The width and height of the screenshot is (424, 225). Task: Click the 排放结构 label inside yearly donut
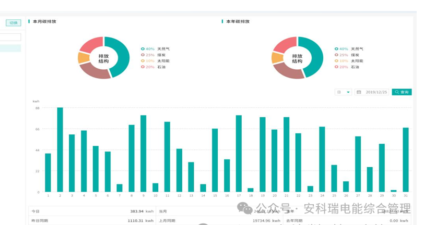[297, 58]
